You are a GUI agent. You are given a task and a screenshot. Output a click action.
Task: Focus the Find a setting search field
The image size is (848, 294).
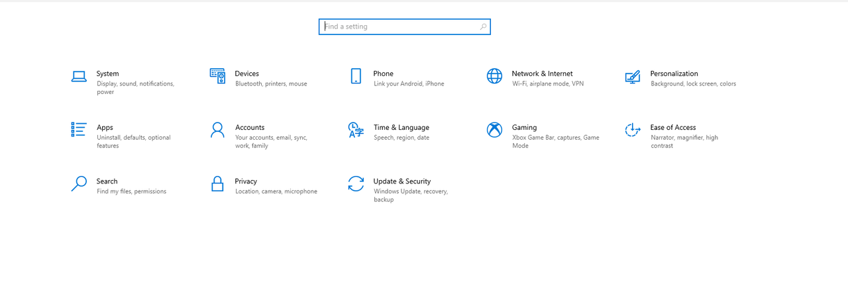pos(405,26)
